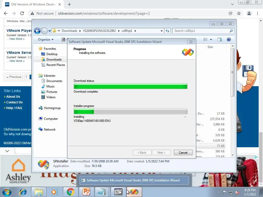Click the Installation Wizard taskbar preview
The height and width of the screenshot is (197, 263).
[x=134, y=180]
